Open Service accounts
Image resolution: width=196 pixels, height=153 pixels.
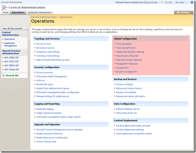[x=44, y=72]
